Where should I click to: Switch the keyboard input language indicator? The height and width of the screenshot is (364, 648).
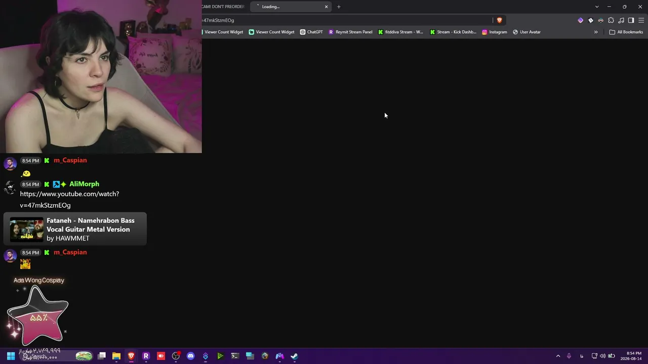582,356
